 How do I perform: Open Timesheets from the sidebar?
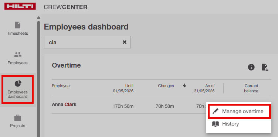[17, 28]
